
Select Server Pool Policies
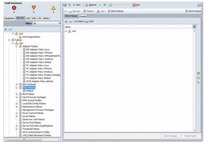[x=32, y=123]
